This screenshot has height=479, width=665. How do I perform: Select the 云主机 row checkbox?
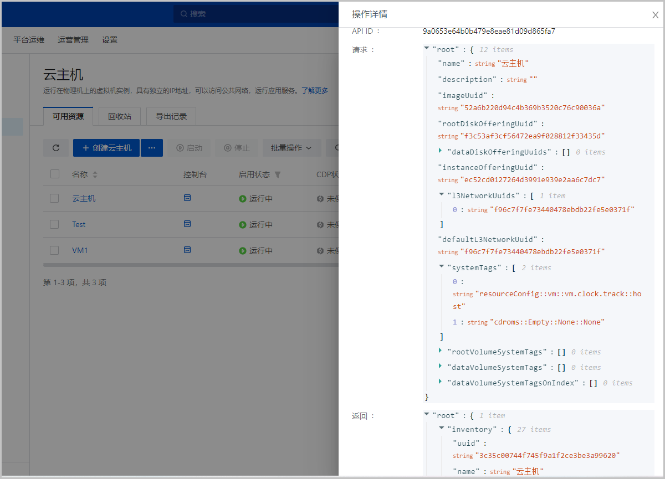(54, 198)
